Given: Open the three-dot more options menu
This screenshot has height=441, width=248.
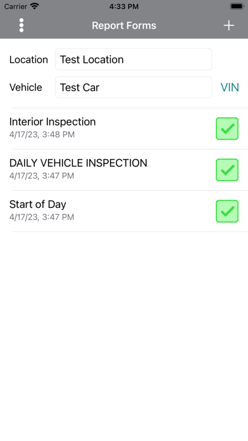Looking at the screenshot, I should 22,25.
